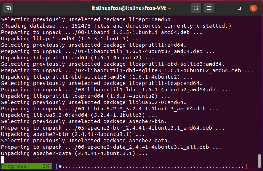
Task: Click the green Progress 2% indicator
Action: (x=27, y=166)
